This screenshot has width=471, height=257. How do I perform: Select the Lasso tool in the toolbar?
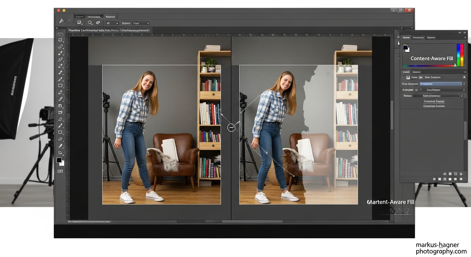[61, 47]
